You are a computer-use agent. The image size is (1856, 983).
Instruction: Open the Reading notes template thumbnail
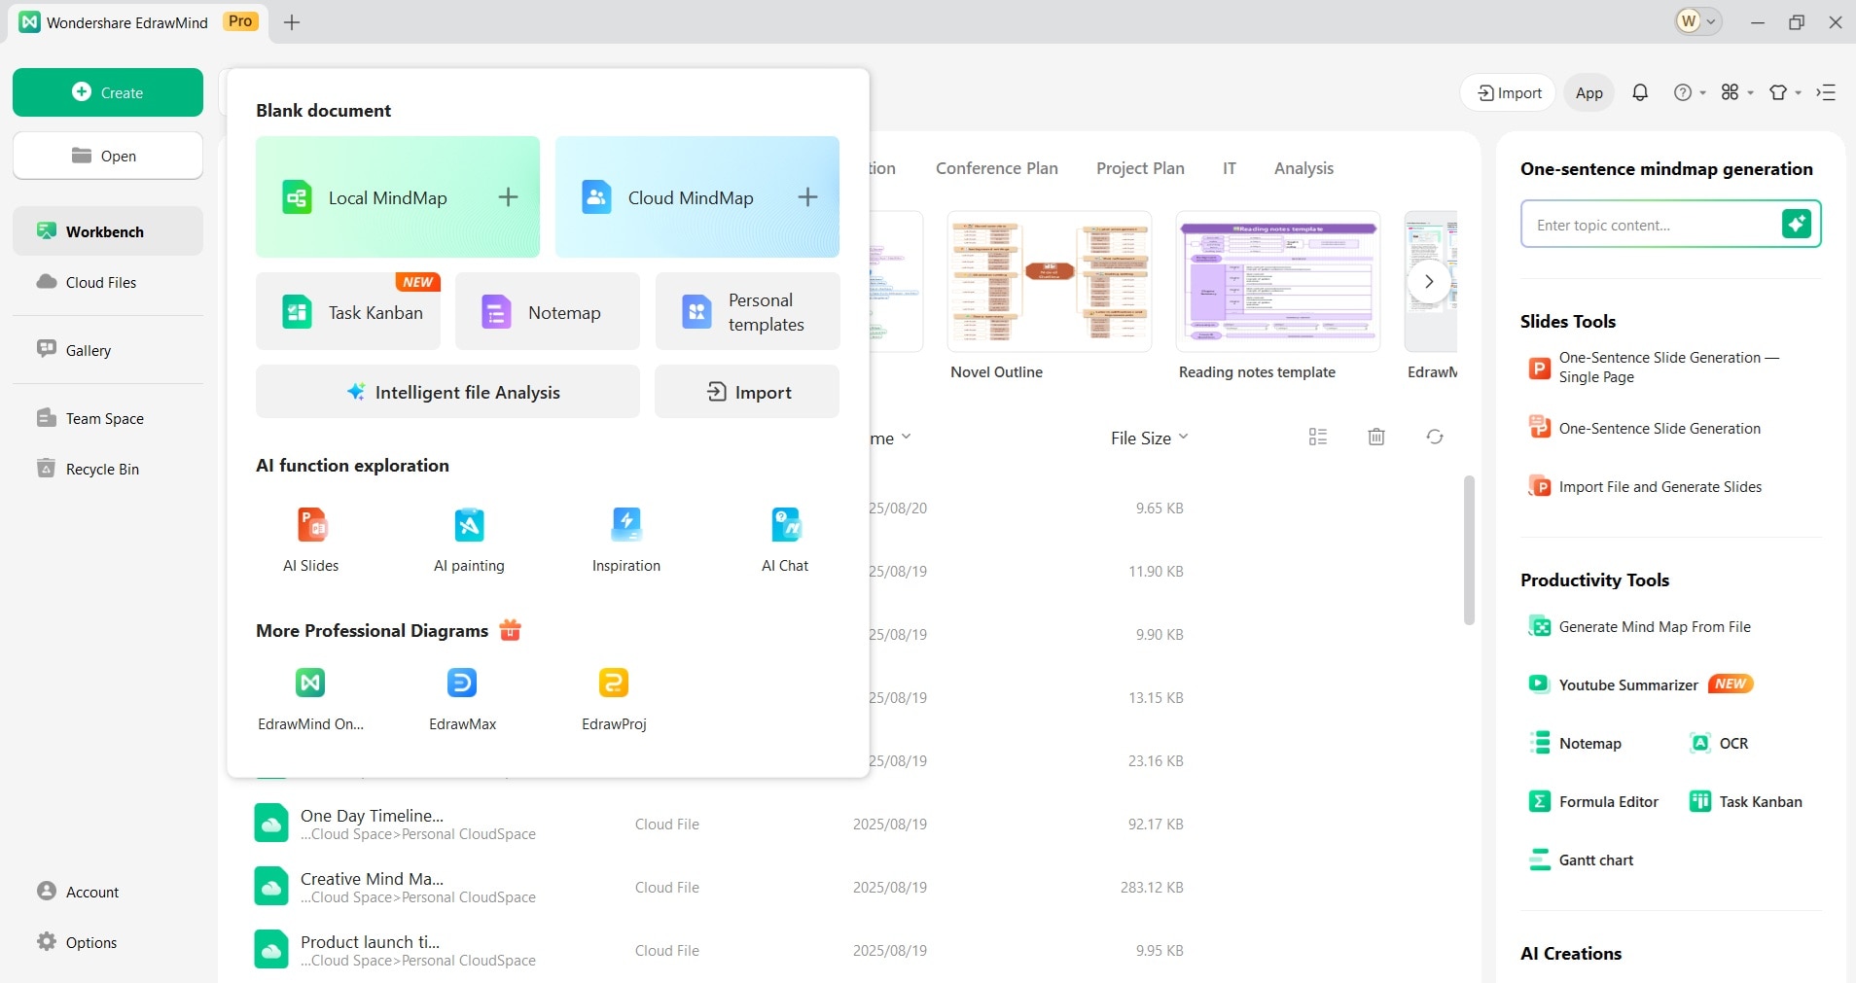tap(1277, 281)
